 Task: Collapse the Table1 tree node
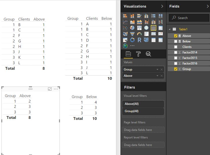[170, 29]
